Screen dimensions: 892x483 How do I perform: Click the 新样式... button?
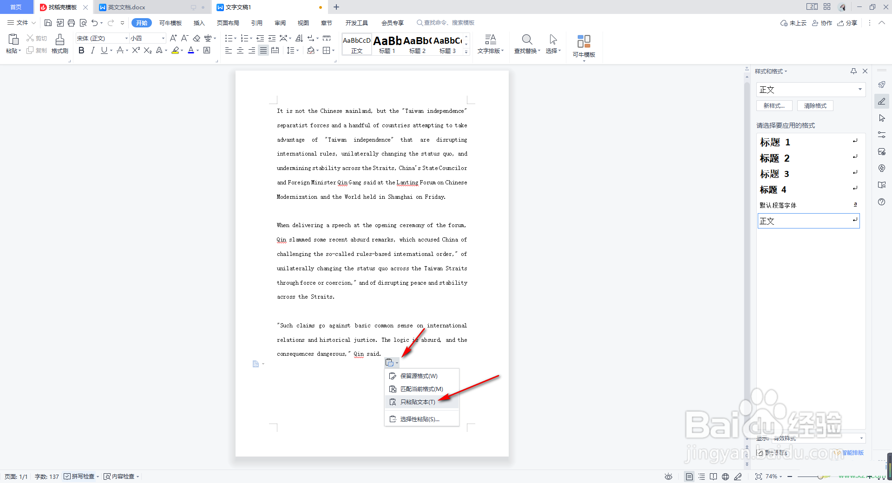click(774, 106)
